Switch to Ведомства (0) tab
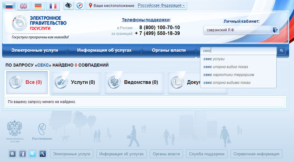 (134, 82)
